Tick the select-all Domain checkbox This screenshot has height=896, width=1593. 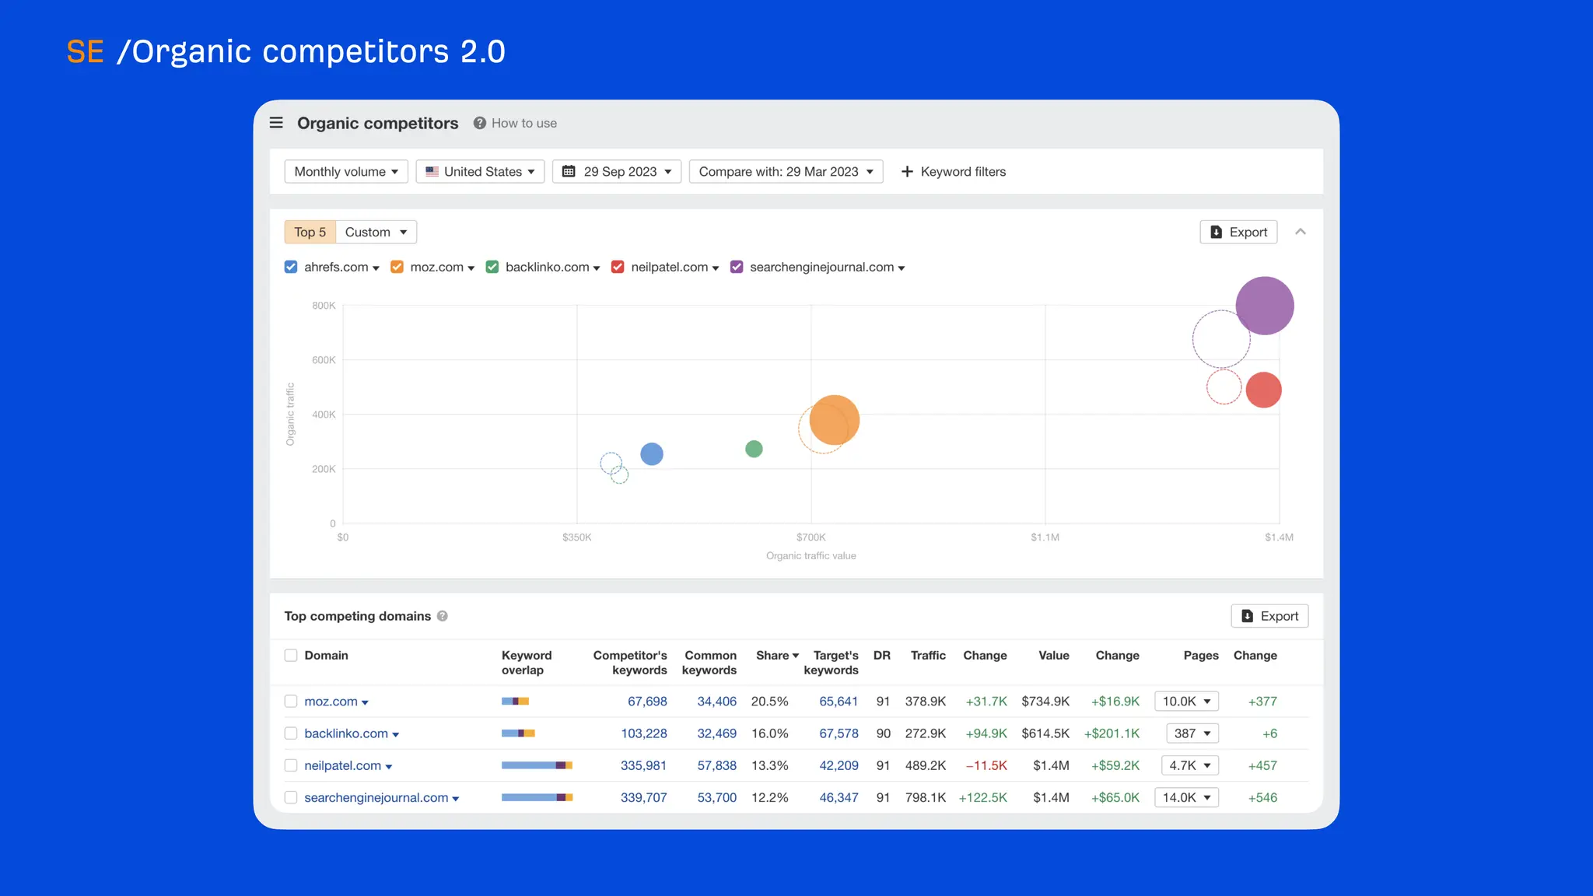tap(291, 655)
